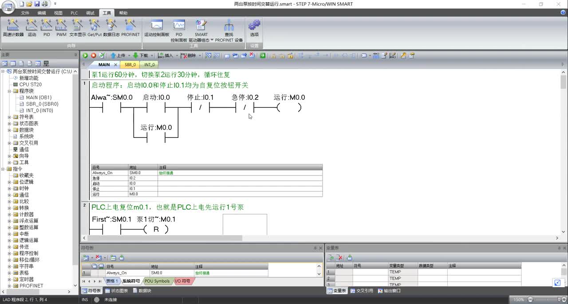568x304 pixels.
Task: Switch to 调试 ribbon tab
Action: [90, 13]
